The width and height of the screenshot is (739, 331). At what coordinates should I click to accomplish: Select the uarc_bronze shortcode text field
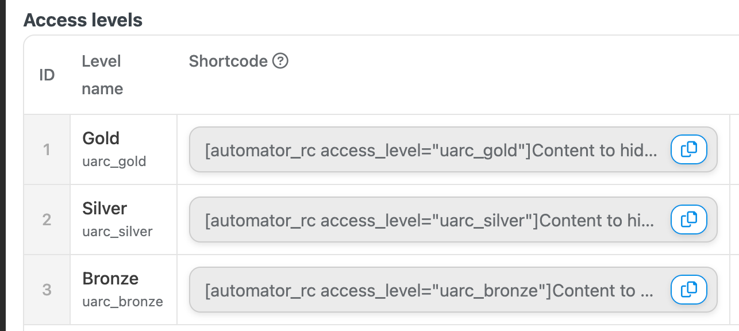click(x=453, y=290)
